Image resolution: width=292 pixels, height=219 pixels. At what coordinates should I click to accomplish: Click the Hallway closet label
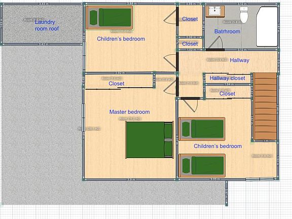(228, 78)
